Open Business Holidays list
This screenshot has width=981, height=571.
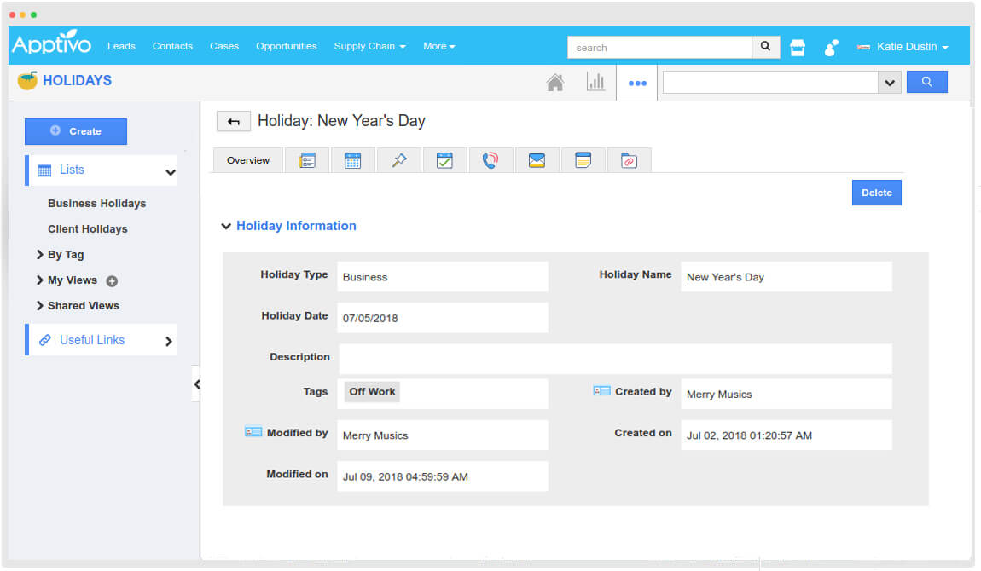(96, 204)
